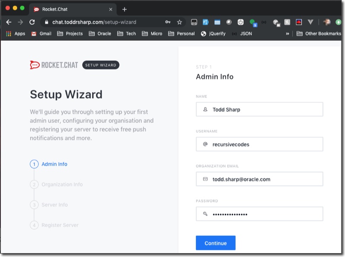This screenshot has height=257, width=345.
Task: Click the Username field containing recursivecodes
Action: tap(259, 144)
